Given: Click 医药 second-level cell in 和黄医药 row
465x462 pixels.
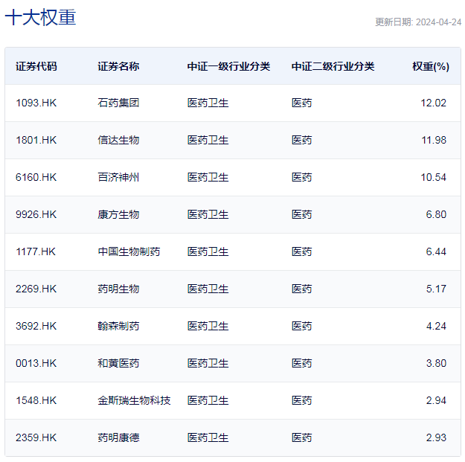Looking at the screenshot, I should 301,363.
